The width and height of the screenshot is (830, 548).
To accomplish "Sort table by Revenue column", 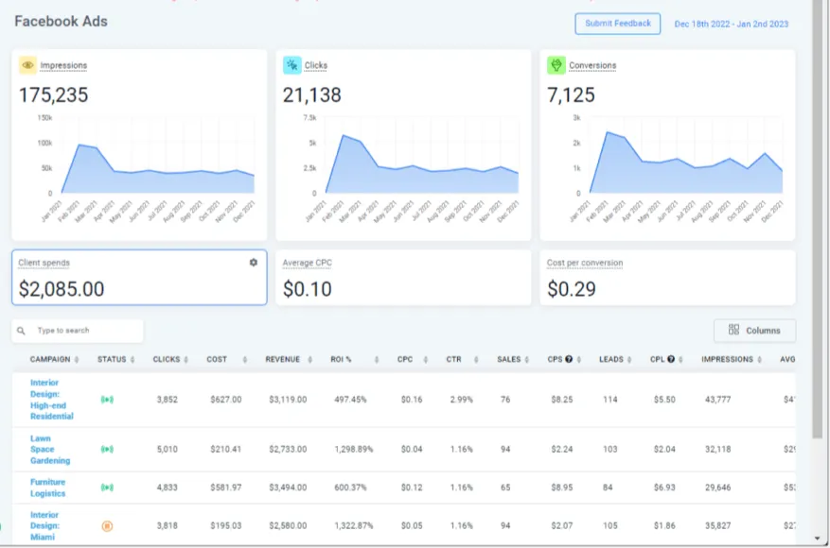I will tap(309, 360).
